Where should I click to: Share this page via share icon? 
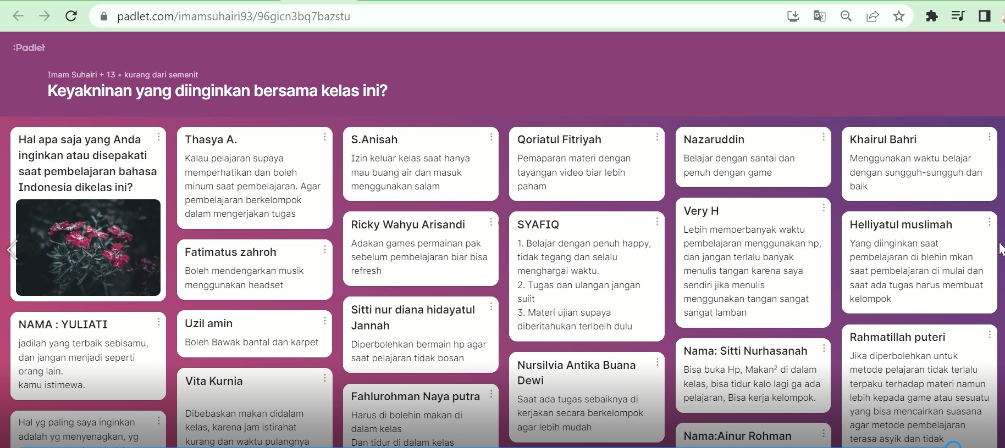point(872,16)
